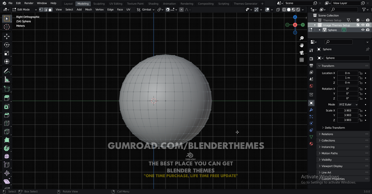Hide Image Themes Setup via eye icon

[x=363, y=25]
